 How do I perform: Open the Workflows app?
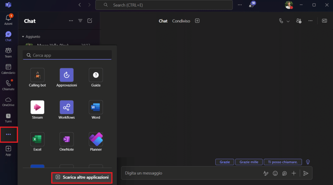tap(66, 110)
